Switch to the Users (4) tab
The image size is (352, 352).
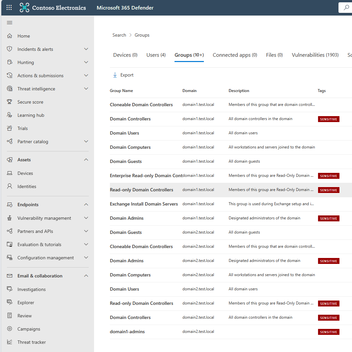156,55
